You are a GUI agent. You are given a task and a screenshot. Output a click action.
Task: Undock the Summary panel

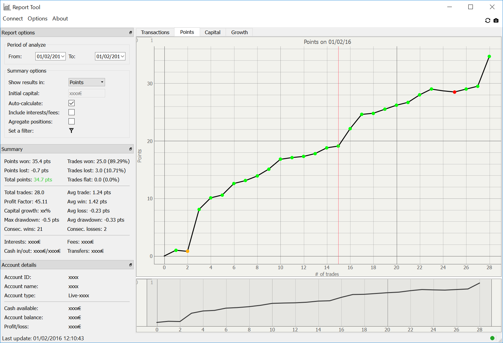click(x=131, y=149)
